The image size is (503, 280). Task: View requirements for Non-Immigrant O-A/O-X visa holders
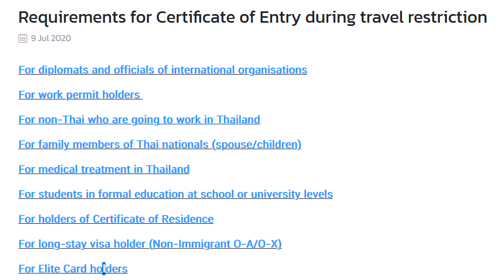(150, 244)
